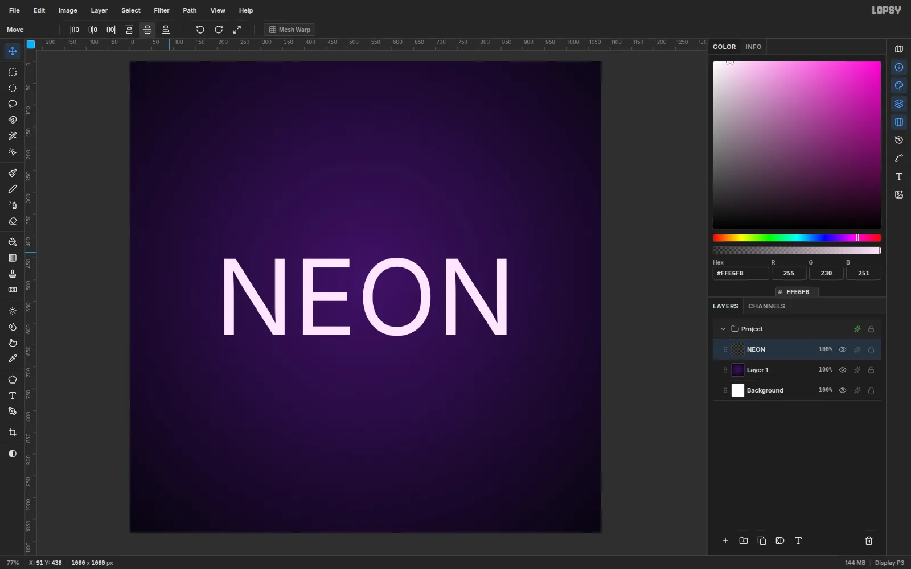The height and width of the screenshot is (569, 911).
Task: Select the Dodge brightness tool
Action: click(x=13, y=311)
